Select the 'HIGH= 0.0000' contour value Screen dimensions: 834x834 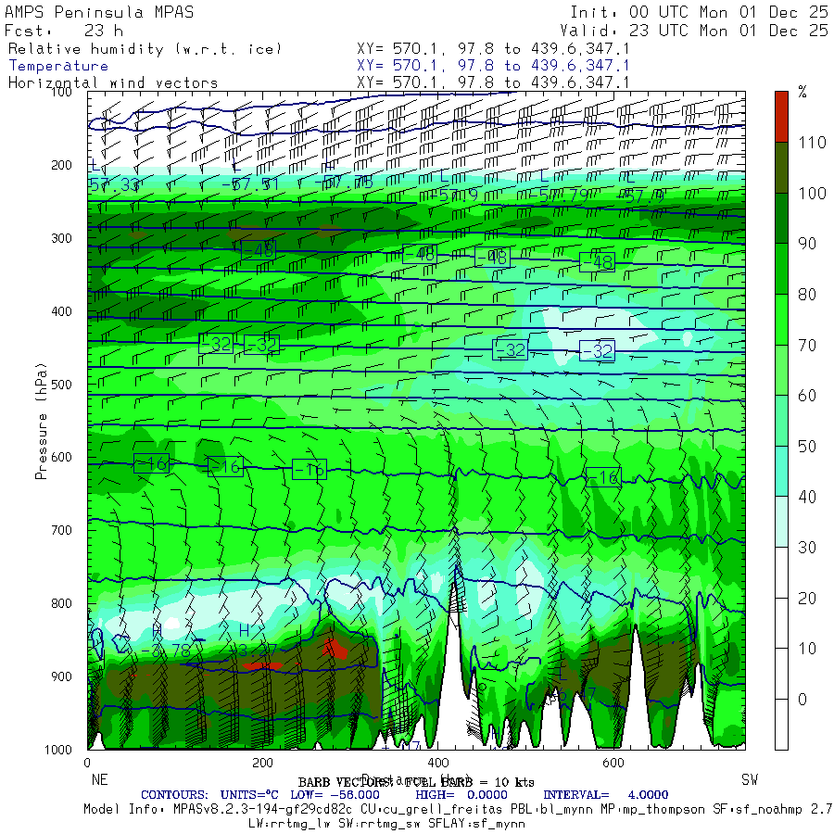461,795
